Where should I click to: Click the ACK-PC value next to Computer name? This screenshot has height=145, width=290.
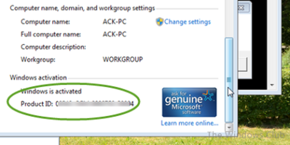click(115, 22)
